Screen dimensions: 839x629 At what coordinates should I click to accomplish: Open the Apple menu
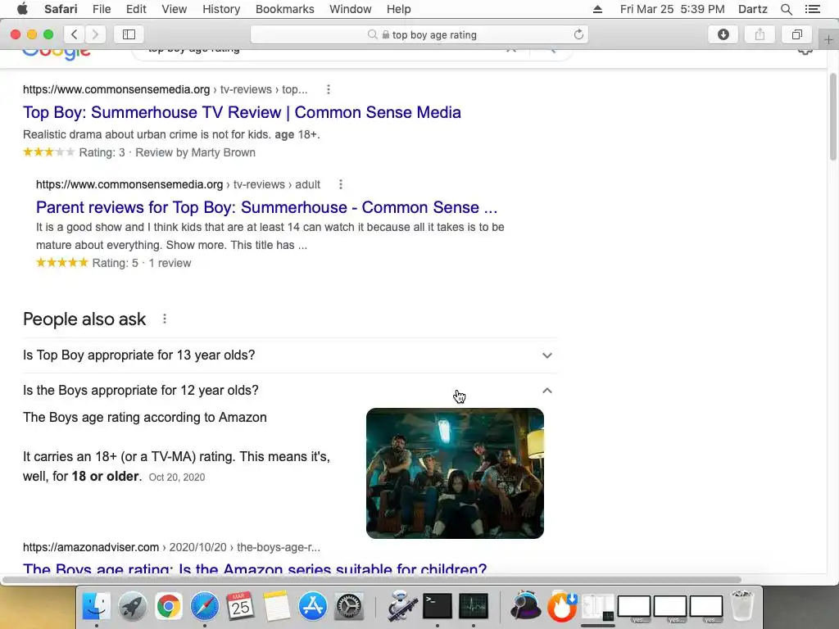pyautogui.click(x=22, y=9)
